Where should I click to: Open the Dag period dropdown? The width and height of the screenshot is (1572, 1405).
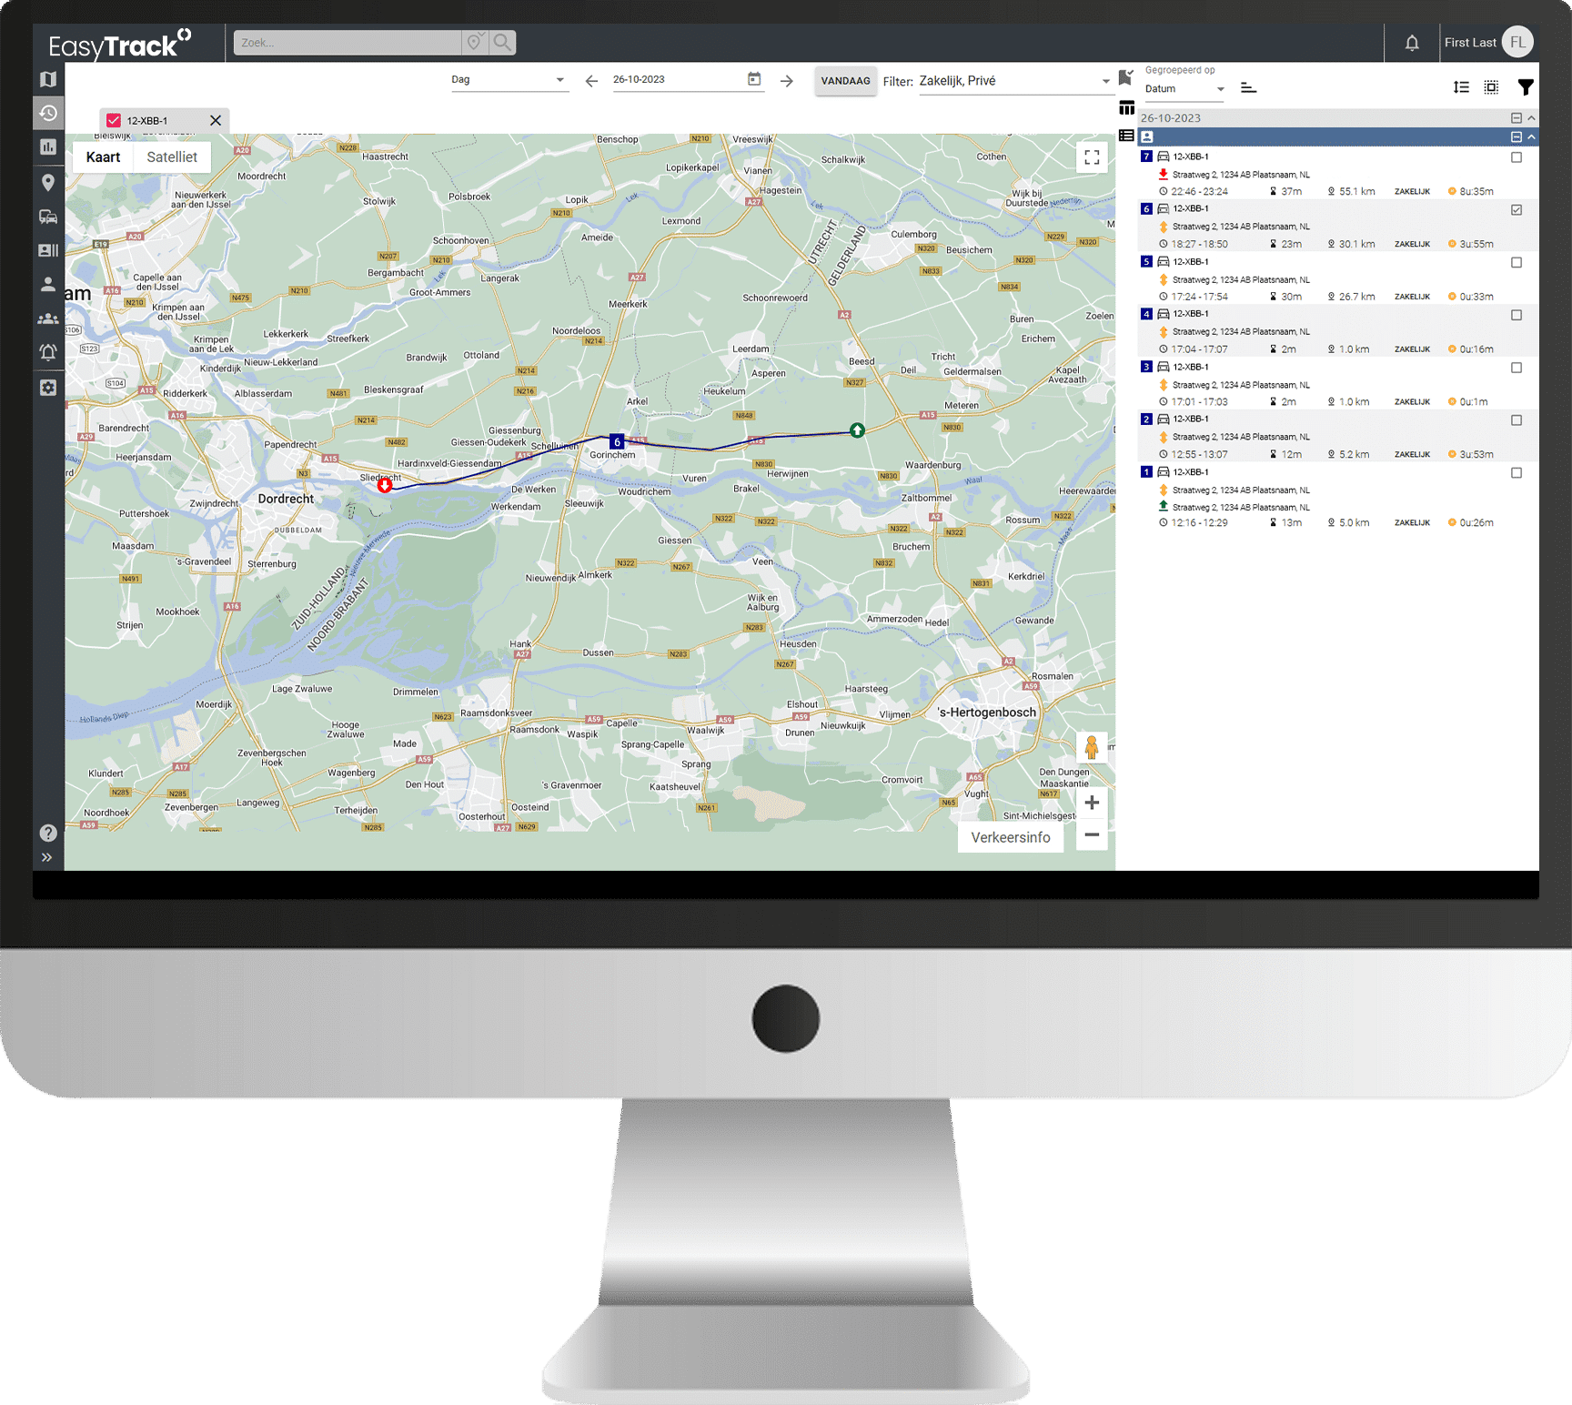508,80
